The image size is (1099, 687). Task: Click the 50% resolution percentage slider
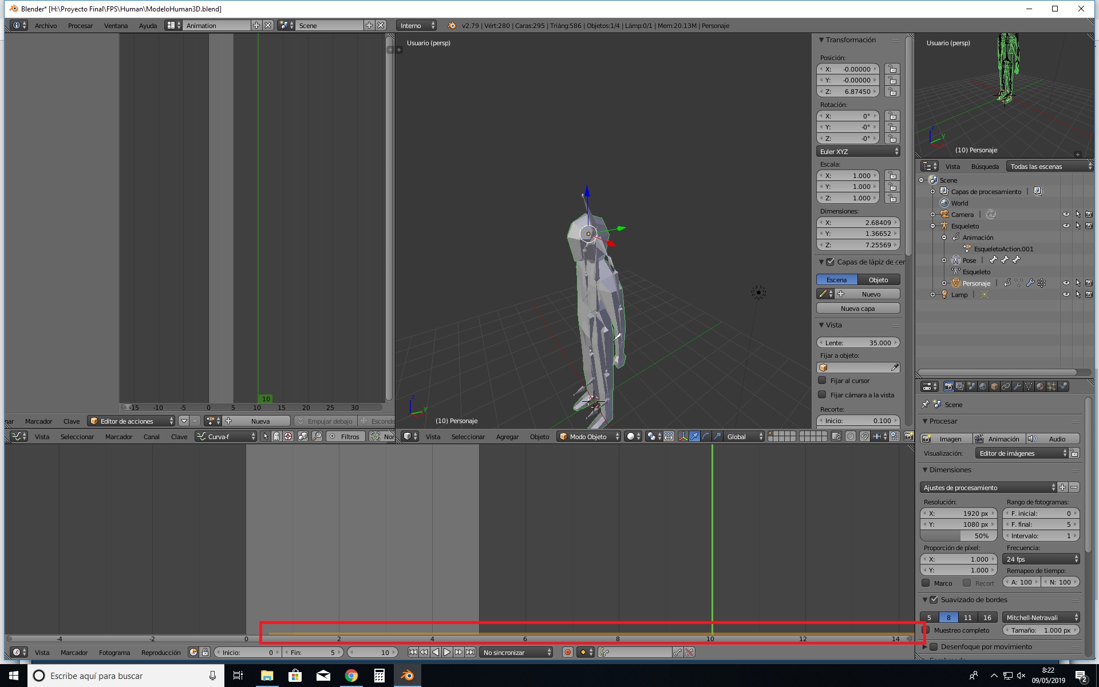(958, 536)
